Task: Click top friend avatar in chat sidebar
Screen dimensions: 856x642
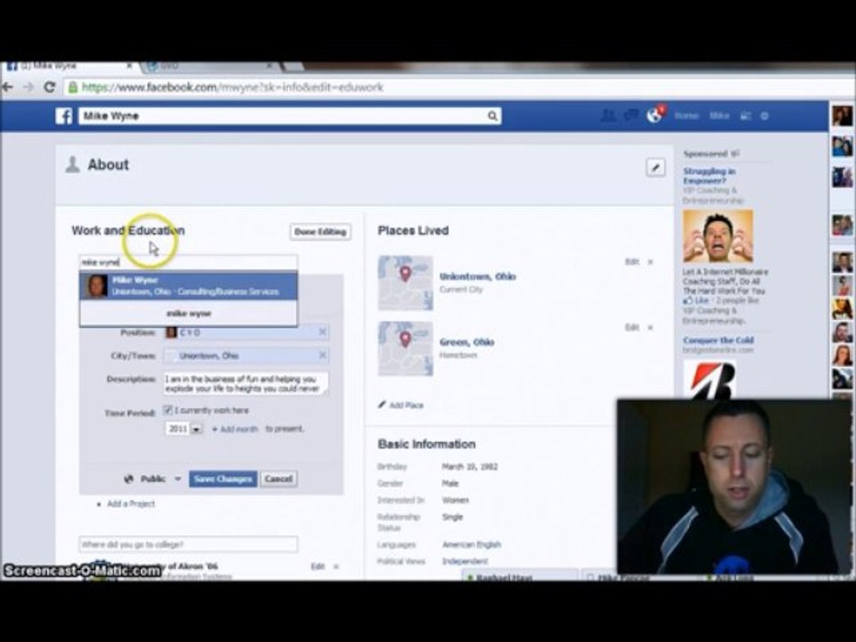Action: tap(843, 116)
